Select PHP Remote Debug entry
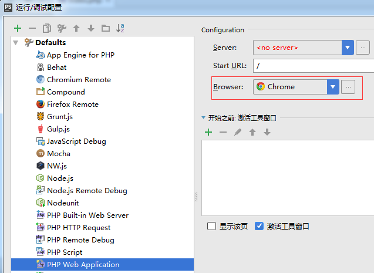 (x=102, y=240)
